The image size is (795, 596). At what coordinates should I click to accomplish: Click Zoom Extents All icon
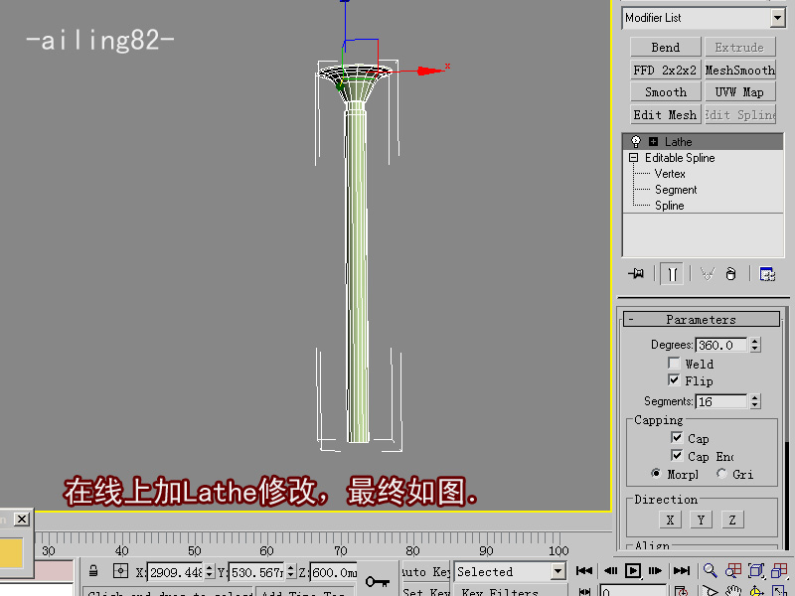point(779,571)
